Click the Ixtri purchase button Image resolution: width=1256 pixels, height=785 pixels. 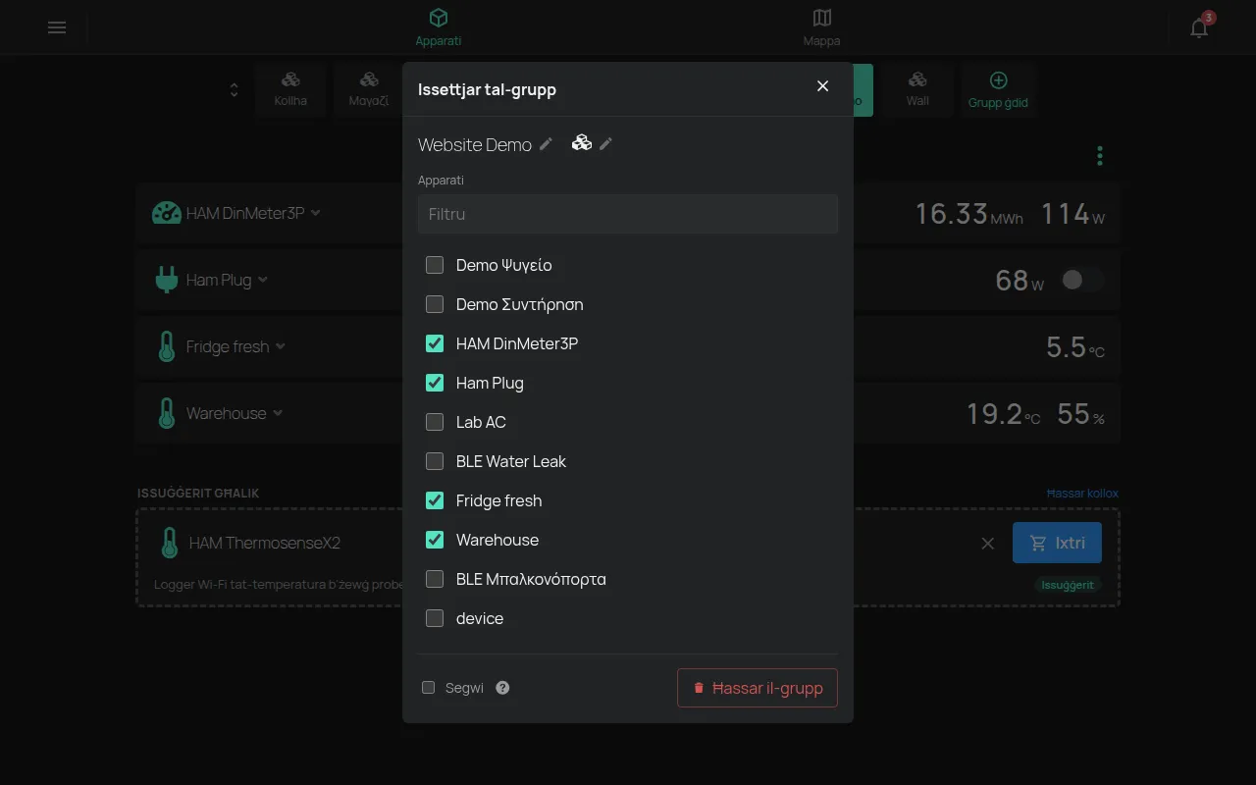click(1057, 543)
